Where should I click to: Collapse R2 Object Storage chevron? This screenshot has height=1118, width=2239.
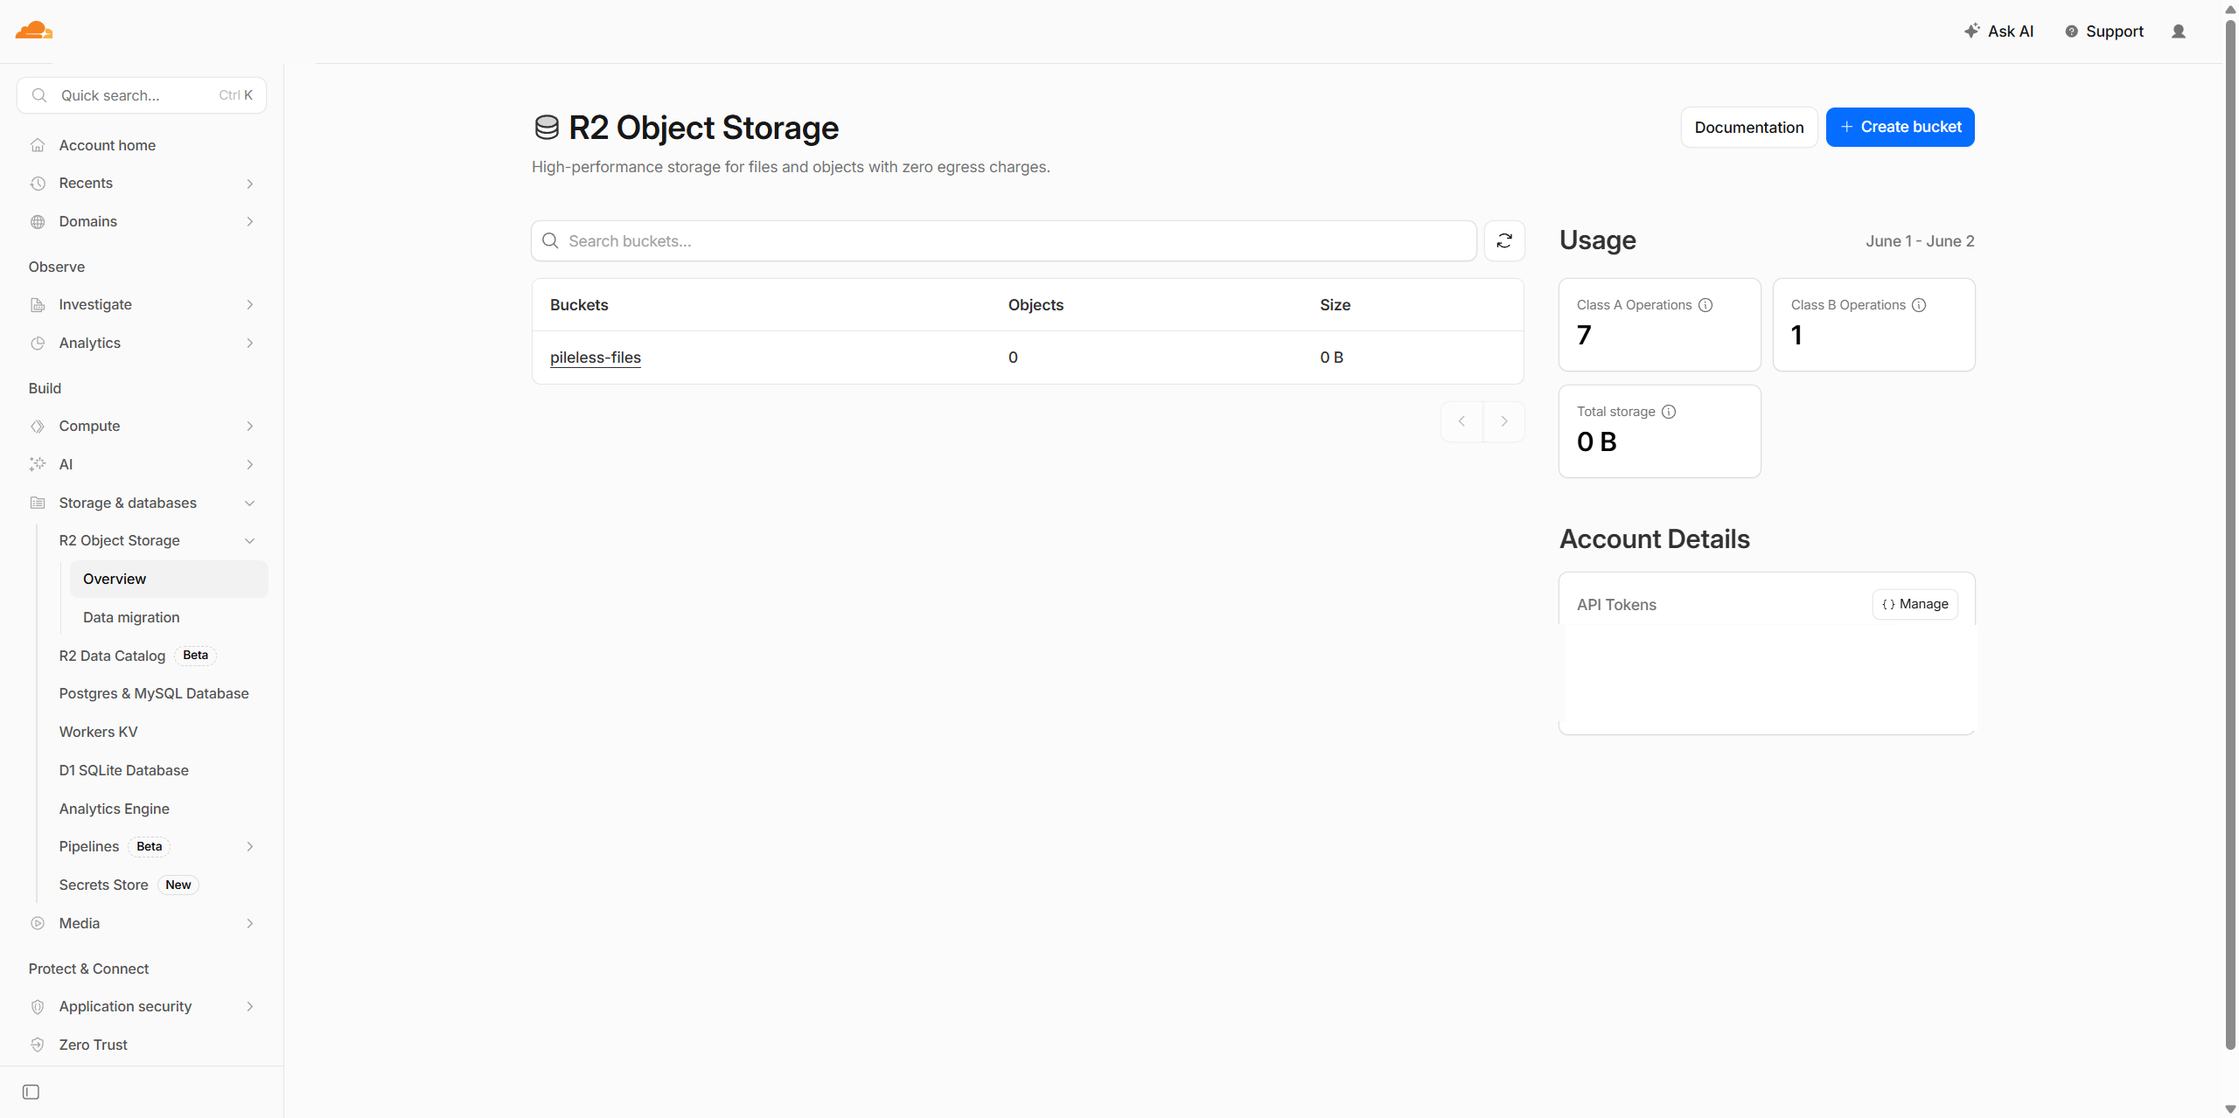click(250, 541)
